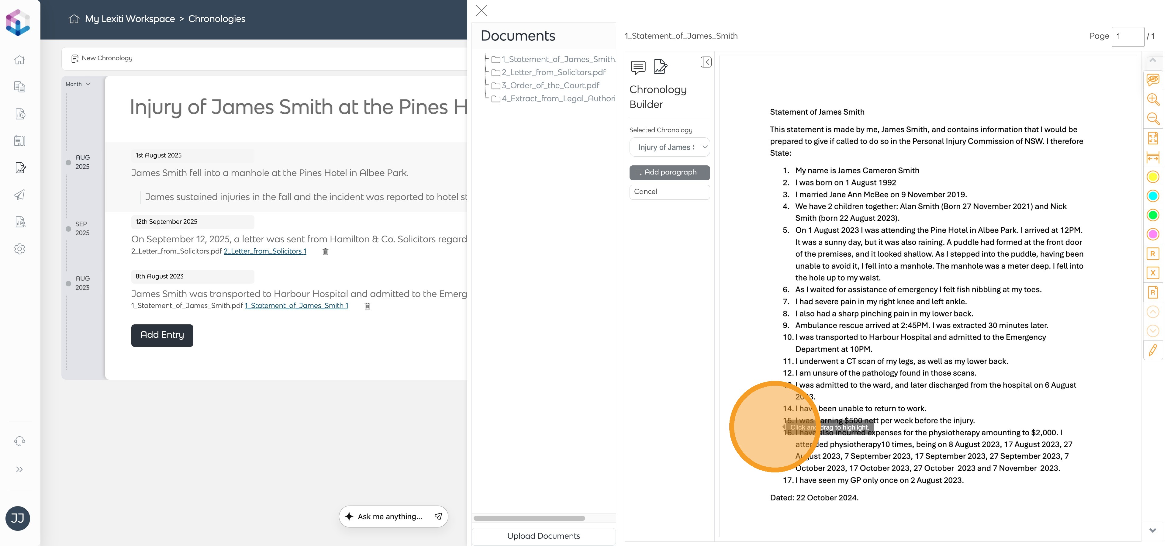Fit document page to window
Image resolution: width=1167 pixels, height=546 pixels.
1152,138
